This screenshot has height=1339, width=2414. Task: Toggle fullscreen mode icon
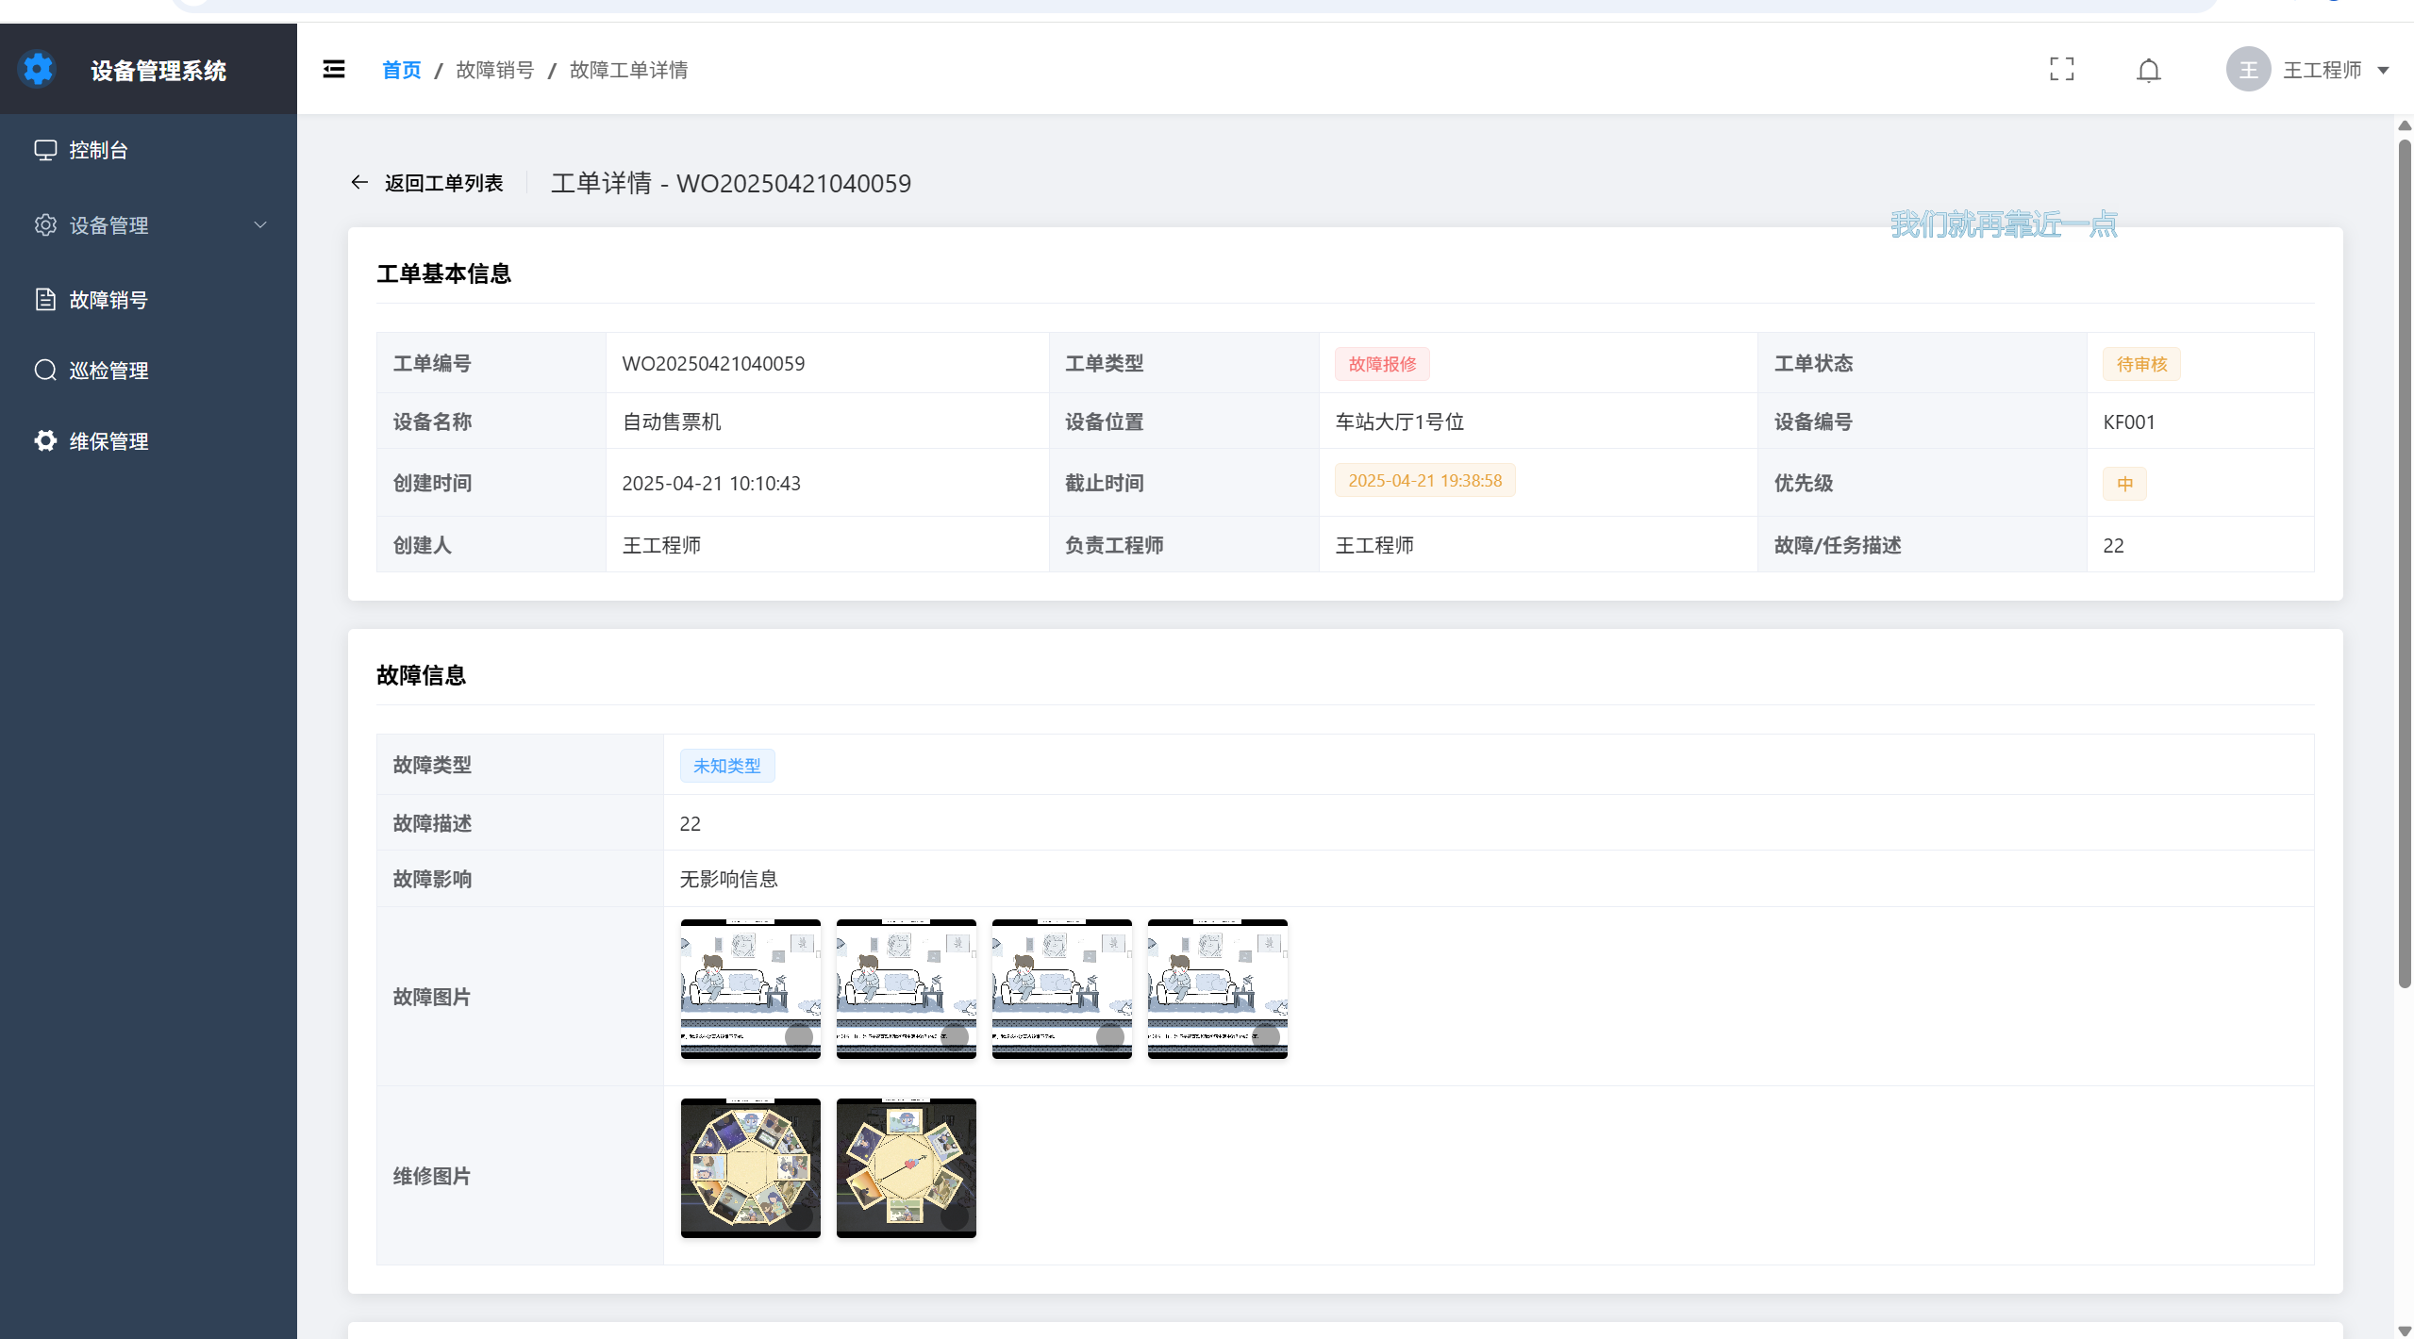coord(2061,70)
